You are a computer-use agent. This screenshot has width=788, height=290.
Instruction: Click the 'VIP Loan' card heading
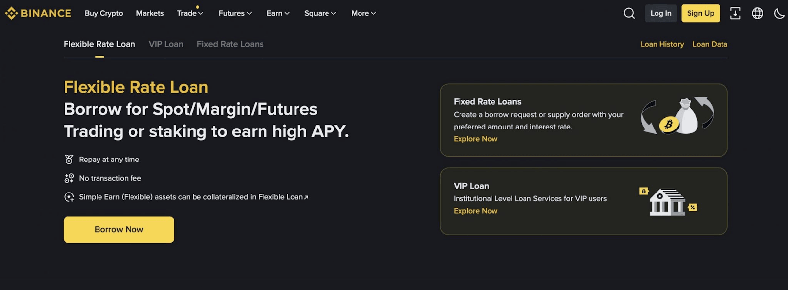pyautogui.click(x=471, y=186)
